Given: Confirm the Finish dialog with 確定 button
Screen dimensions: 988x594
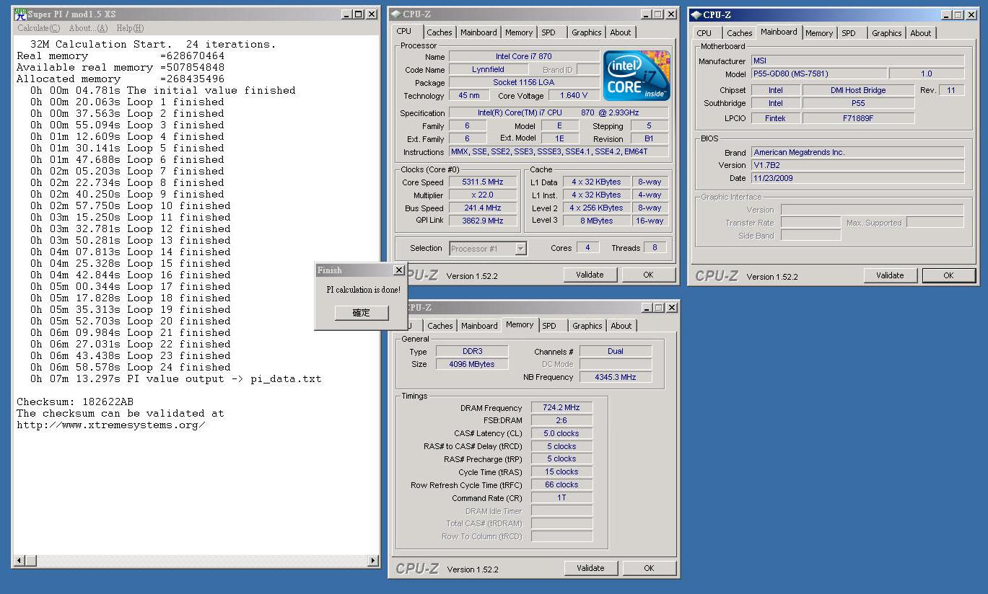Looking at the screenshot, I should 362,313.
